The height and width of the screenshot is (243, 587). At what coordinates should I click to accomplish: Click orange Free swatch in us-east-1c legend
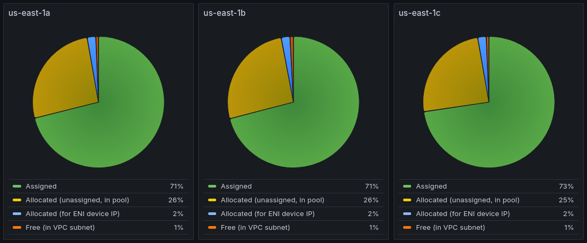point(407,227)
